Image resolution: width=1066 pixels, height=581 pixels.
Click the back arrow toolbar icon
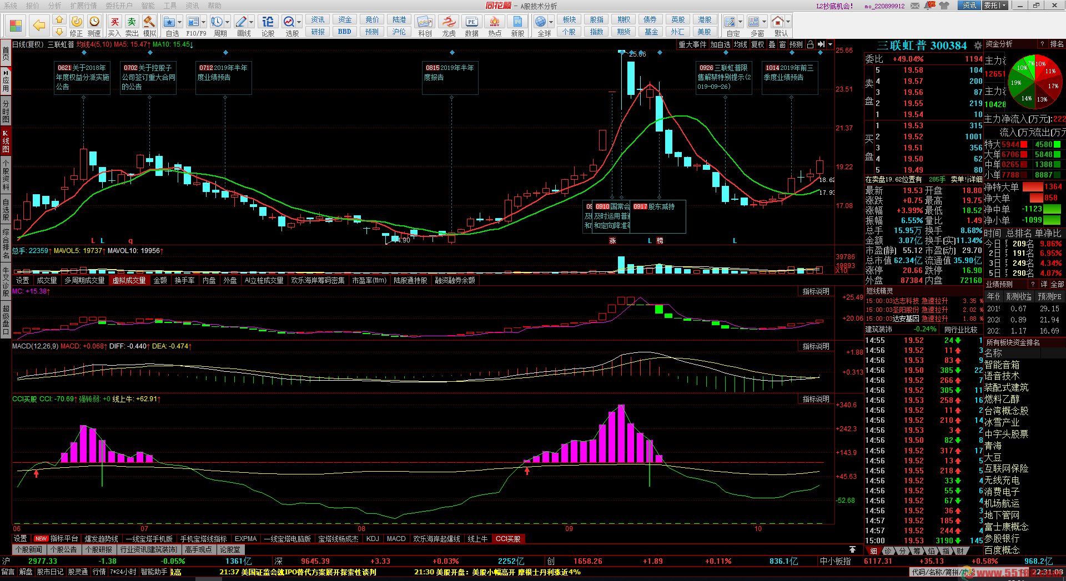tap(39, 26)
